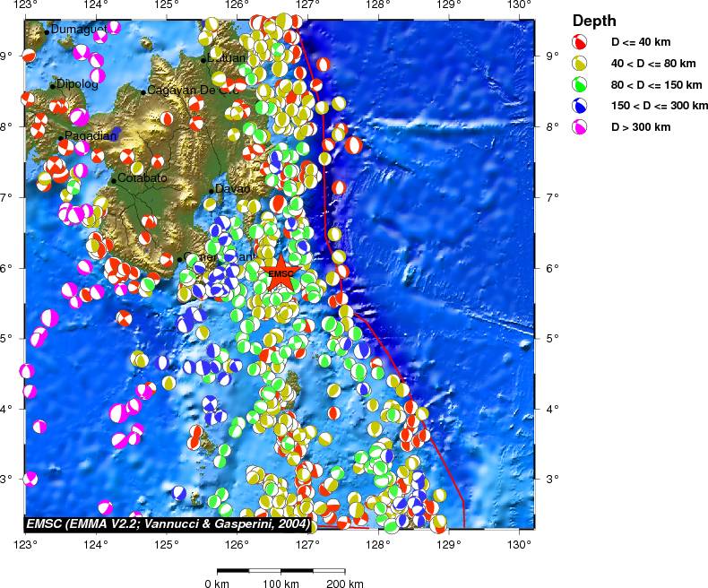
Task: Click the 200 km scale bar label
Action: pos(344,584)
